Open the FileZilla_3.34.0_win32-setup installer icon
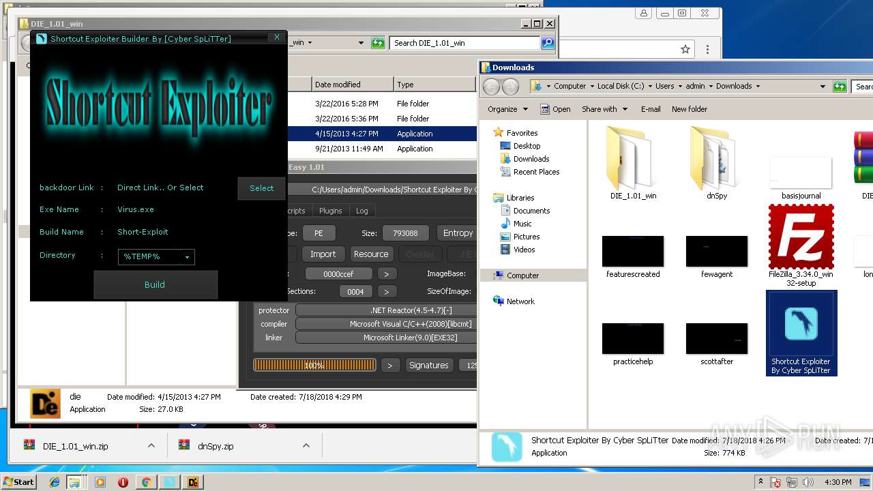This screenshot has width=873, height=491. (x=801, y=245)
